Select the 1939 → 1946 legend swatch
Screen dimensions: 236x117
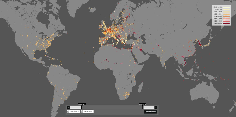coord(226,21)
